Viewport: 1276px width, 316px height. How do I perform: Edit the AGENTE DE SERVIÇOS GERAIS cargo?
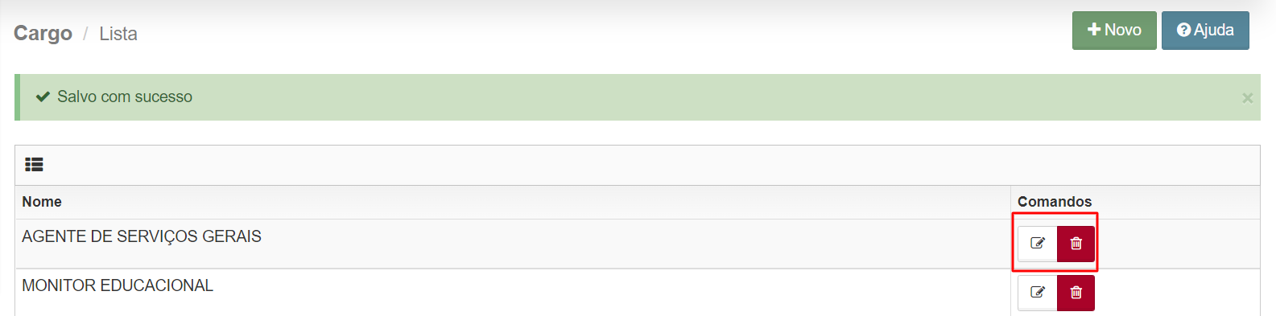click(1037, 244)
